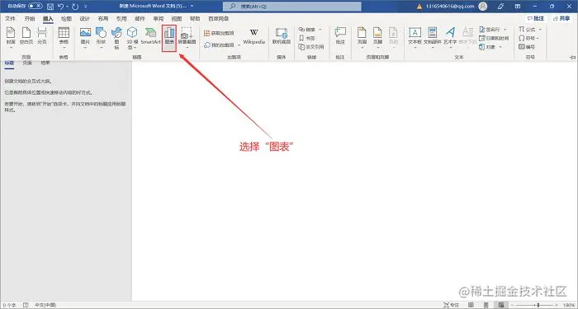Open the WordArt (艺术字) dropdown
This screenshot has height=309, width=578.
click(450, 38)
